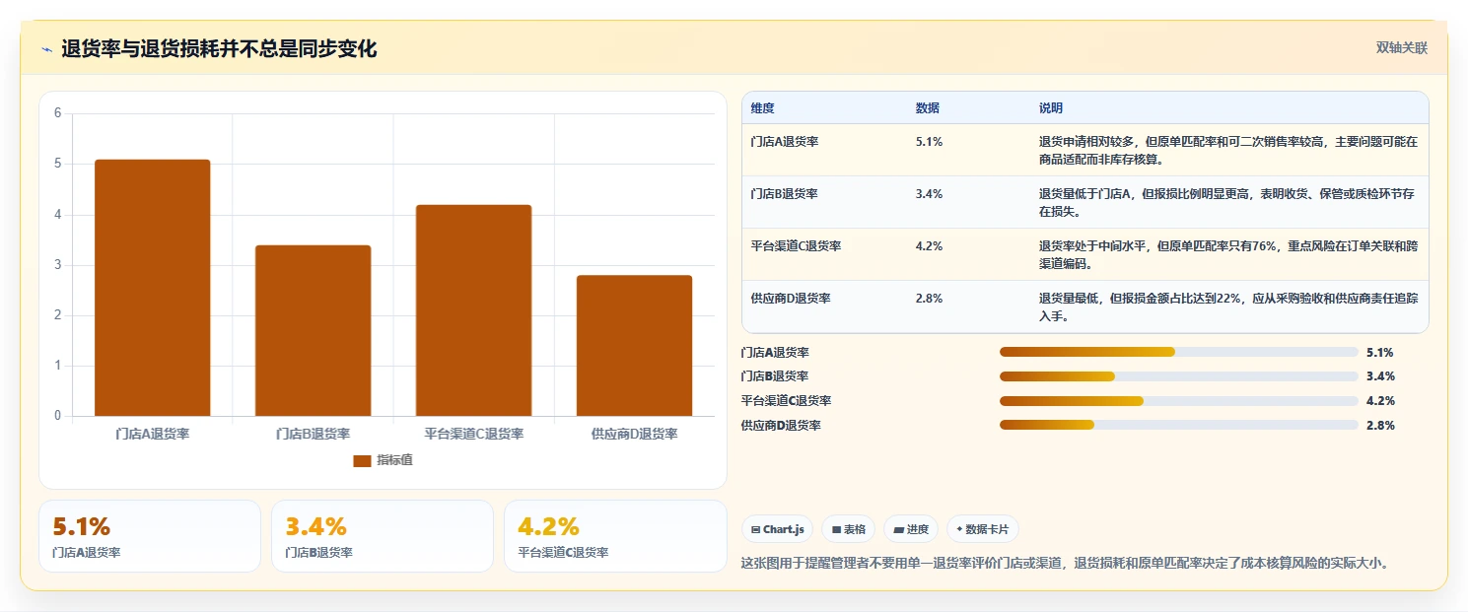Click the lightning icon beside the card title
This screenshot has height=612, width=1468.
pos(47,49)
